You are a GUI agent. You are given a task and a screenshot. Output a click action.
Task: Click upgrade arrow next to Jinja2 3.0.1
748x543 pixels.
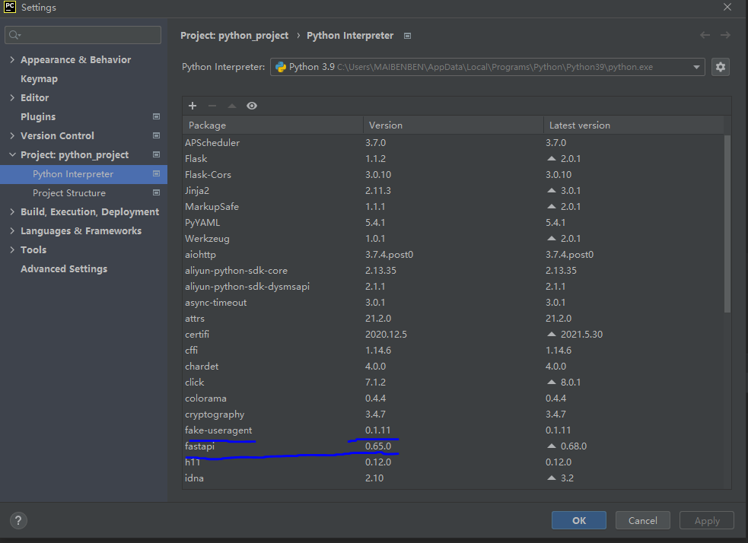click(552, 190)
